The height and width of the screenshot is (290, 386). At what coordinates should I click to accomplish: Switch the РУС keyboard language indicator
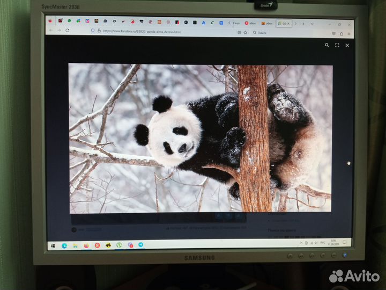pos(324,242)
